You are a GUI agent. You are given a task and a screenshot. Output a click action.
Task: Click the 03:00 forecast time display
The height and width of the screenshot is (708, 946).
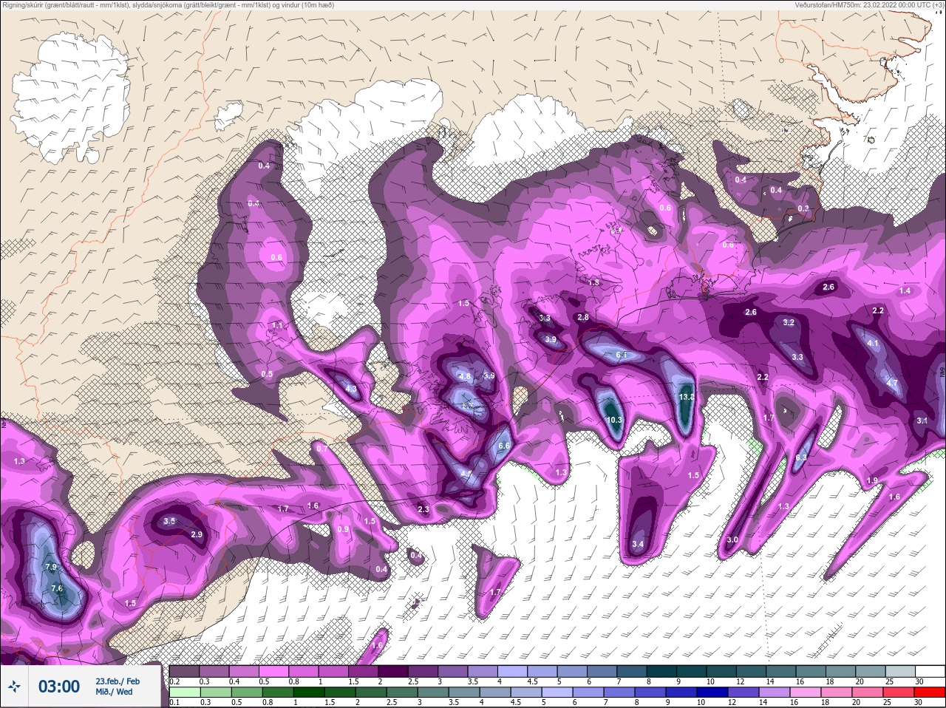[59, 687]
